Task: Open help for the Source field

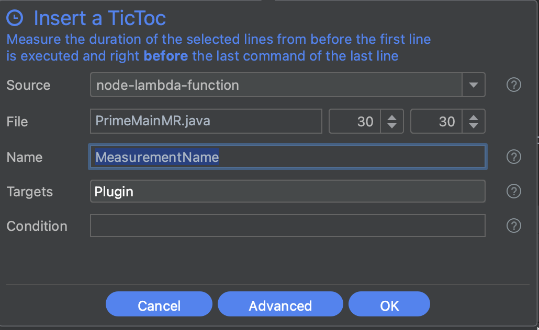Action: tap(514, 85)
